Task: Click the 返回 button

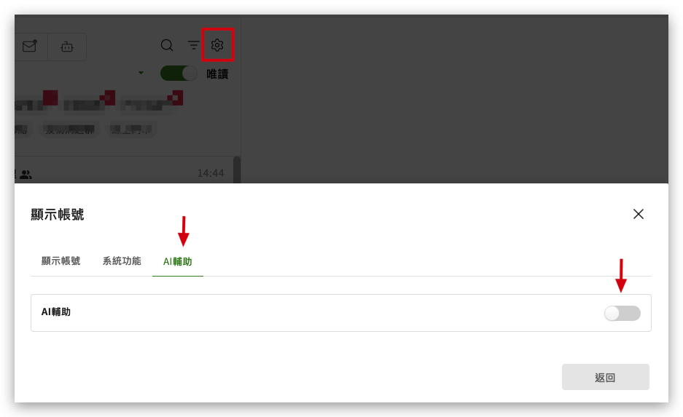Action: point(606,377)
